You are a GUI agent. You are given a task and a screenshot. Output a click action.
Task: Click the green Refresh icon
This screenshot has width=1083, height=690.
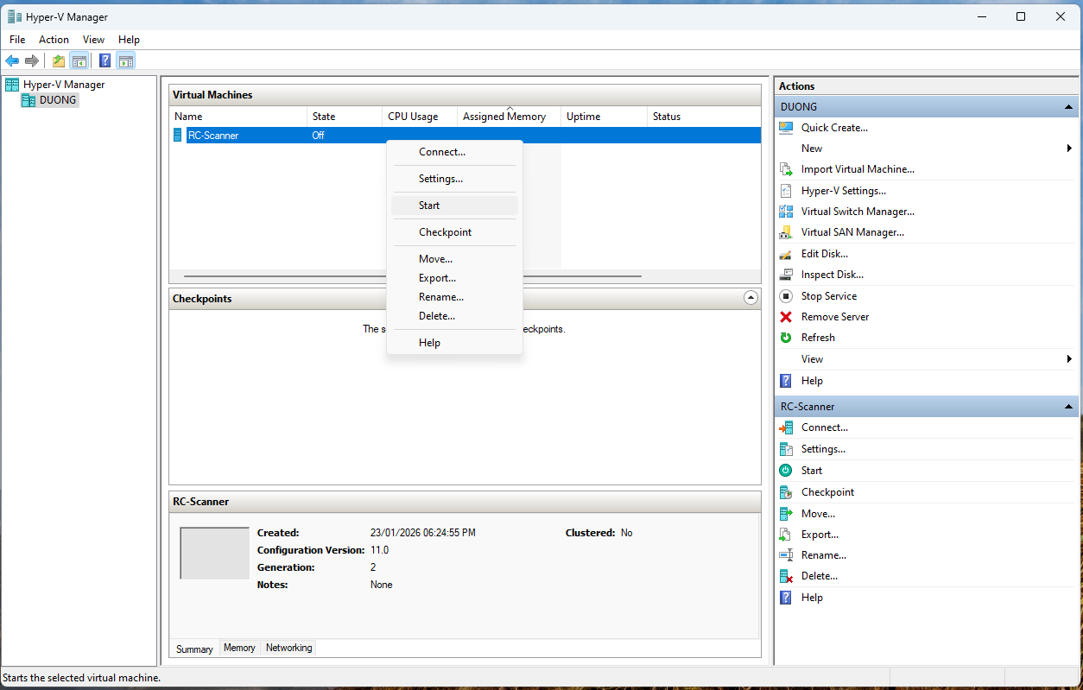click(x=786, y=338)
